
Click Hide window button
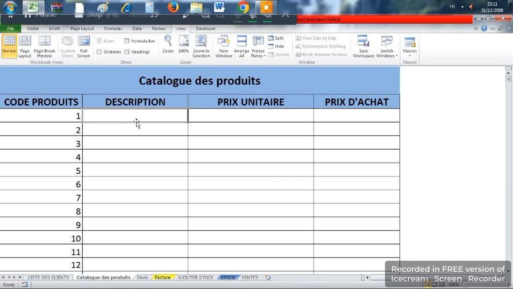click(276, 46)
